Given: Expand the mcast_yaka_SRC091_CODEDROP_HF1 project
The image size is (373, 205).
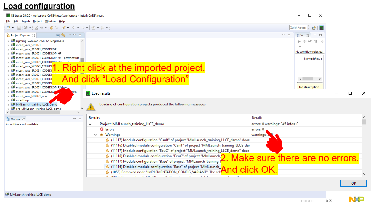Looking at the screenshot, I should (8, 54).
